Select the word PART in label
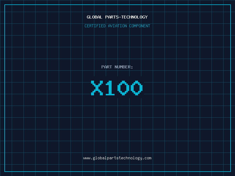 point(107,67)
